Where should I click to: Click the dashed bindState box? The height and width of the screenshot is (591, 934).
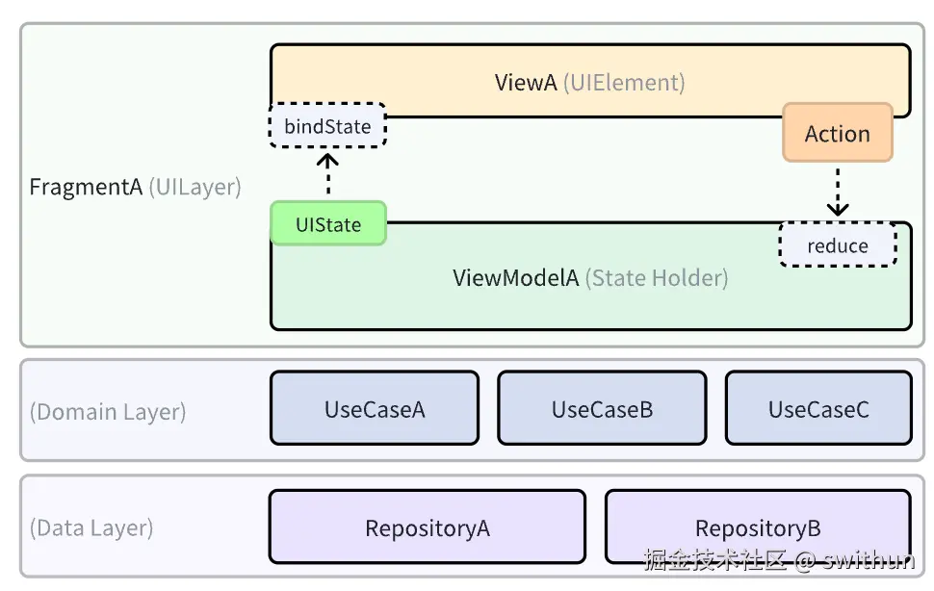coord(327,126)
